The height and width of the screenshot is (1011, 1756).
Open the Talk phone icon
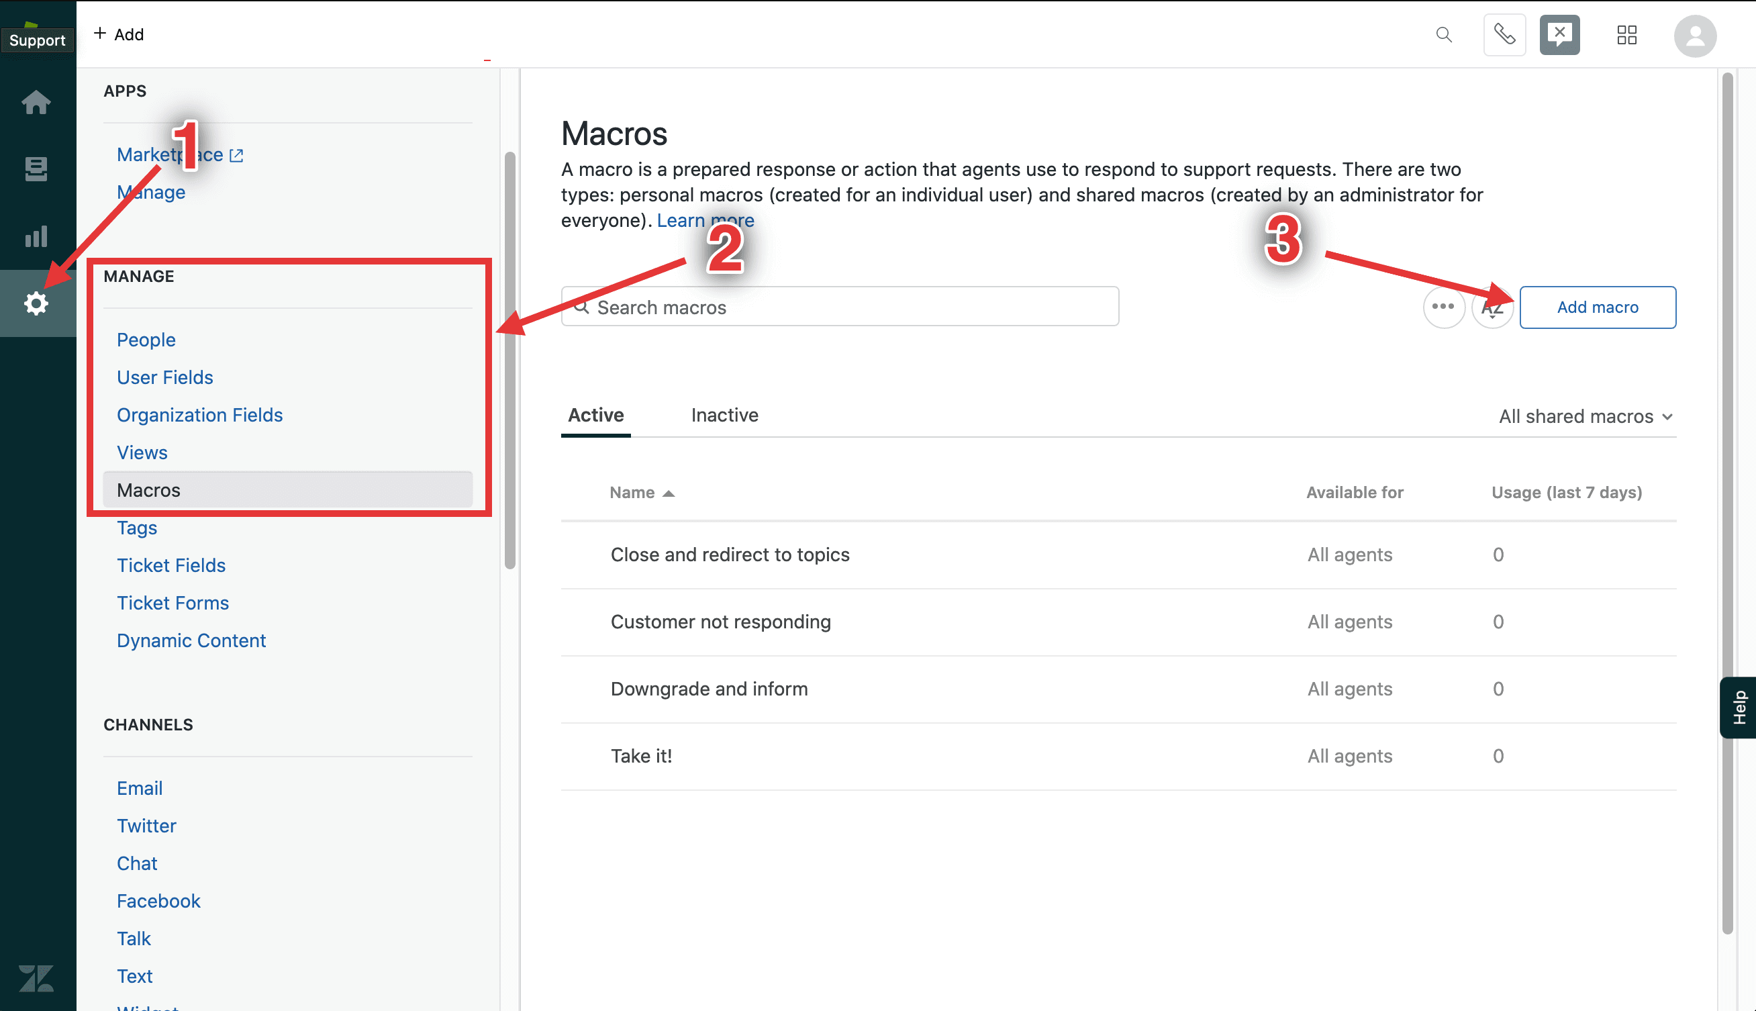pos(1504,35)
